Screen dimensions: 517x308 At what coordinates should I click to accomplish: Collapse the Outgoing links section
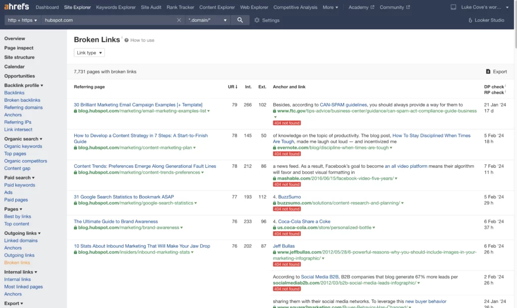point(22,233)
